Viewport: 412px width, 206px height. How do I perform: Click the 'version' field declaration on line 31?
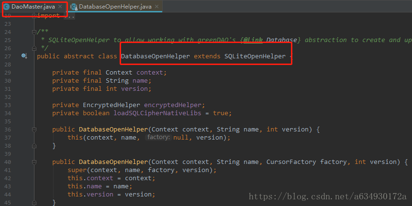(134, 89)
